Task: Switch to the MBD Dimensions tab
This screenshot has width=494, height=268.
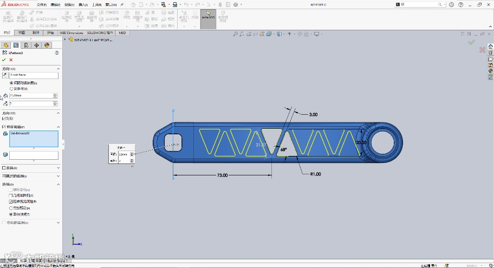Action: tap(71, 32)
